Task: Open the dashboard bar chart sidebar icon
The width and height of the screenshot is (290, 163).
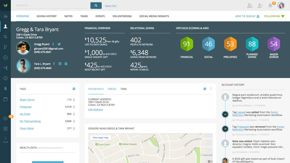Action: (x=5, y=16)
